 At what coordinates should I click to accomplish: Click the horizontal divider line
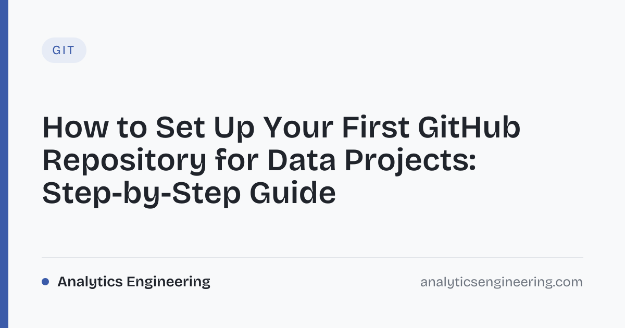pyautogui.click(x=312, y=258)
